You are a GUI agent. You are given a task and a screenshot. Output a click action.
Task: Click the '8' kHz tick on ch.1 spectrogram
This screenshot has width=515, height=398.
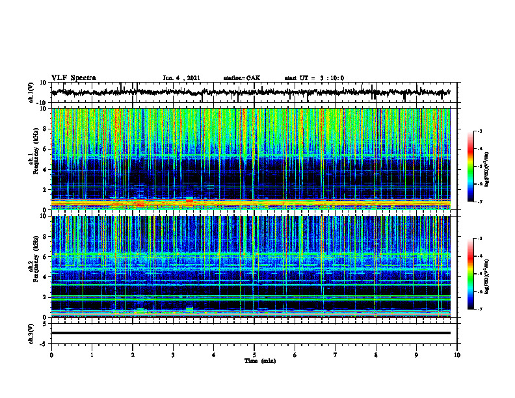coord(45,129)
